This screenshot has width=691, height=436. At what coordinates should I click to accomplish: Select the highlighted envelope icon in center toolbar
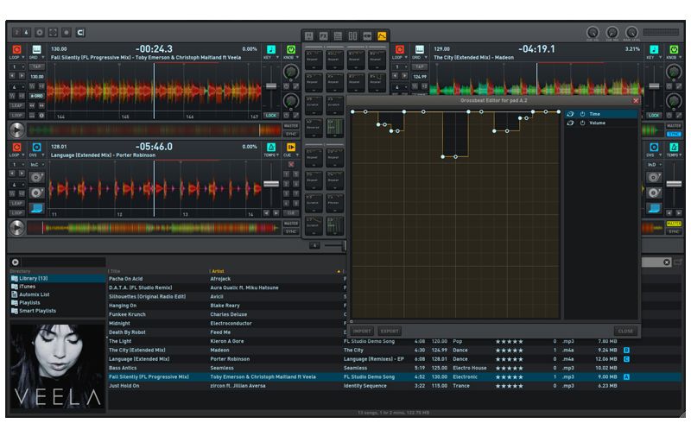coord(381,35)
